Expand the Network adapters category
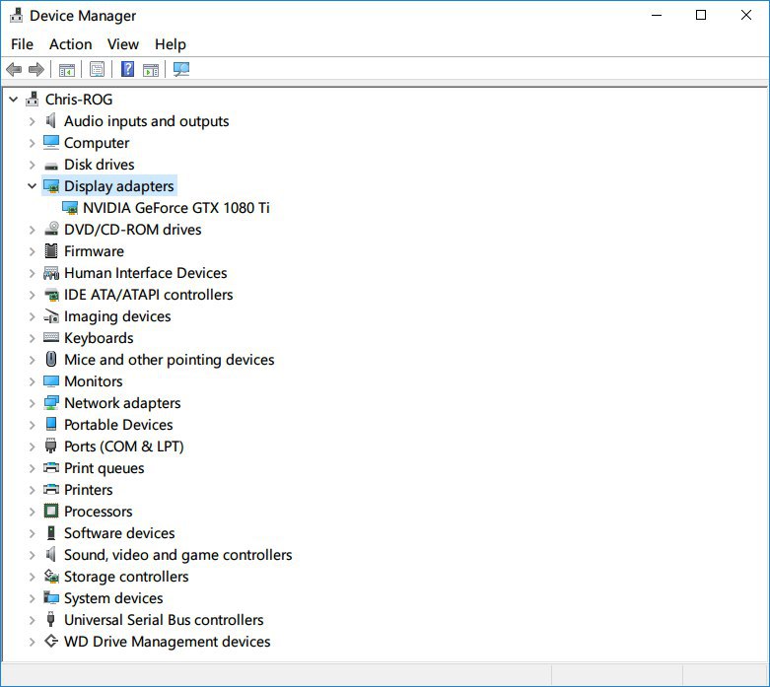Screen dimensions: 770x687 (32, 403)
